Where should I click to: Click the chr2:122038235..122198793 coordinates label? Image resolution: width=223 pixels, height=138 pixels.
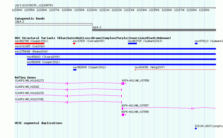34,5
